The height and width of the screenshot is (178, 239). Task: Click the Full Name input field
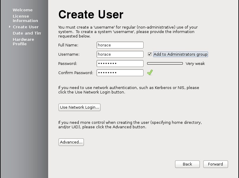[120, 45]
